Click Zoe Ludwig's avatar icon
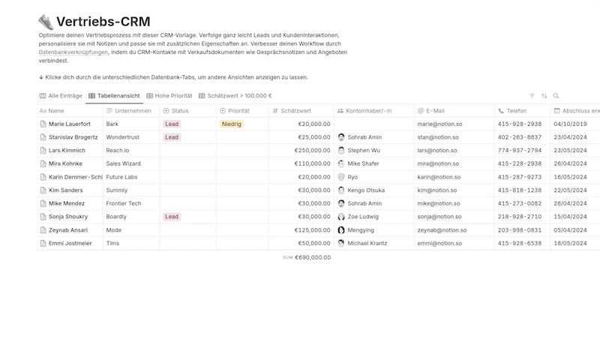This screenshot has width=600, height=345. [341, 217]
